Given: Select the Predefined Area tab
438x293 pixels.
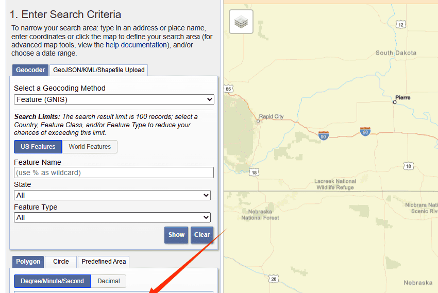Looking at the screenshot, I should pos(104,262).
